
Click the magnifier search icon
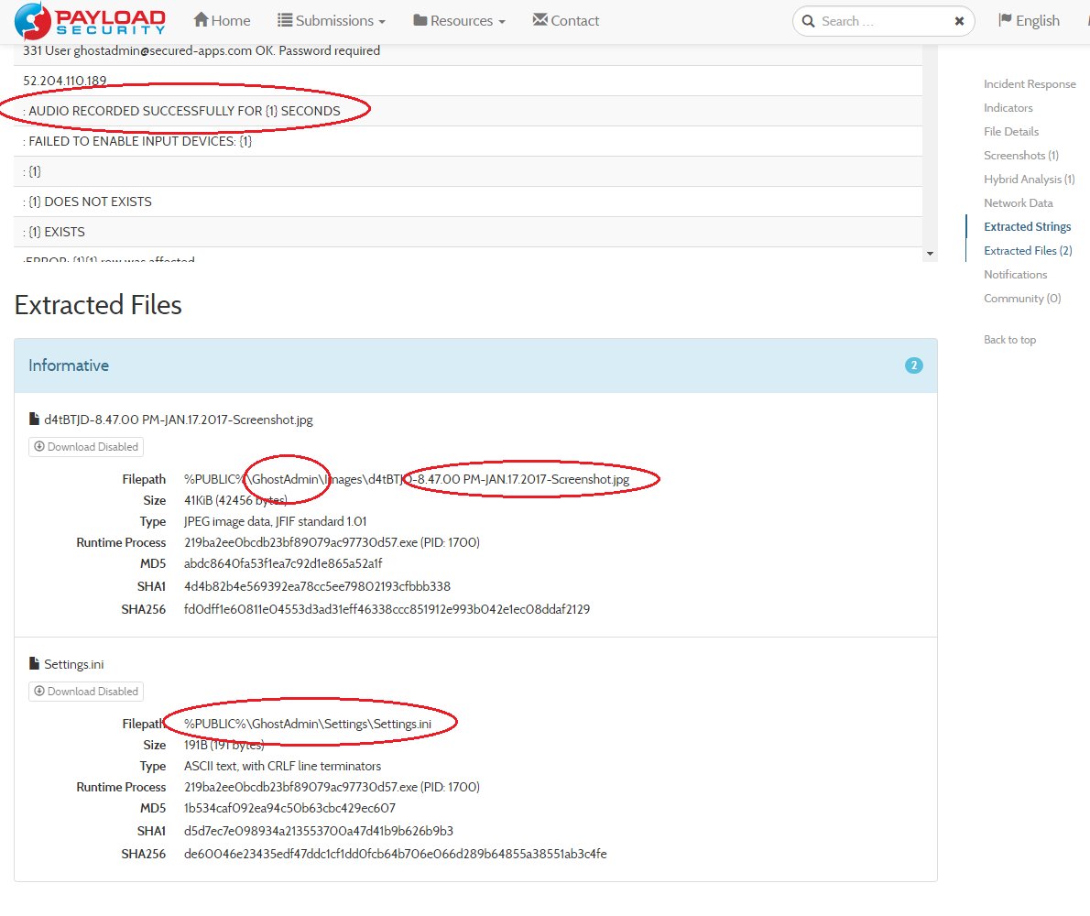tap(808, 22)
